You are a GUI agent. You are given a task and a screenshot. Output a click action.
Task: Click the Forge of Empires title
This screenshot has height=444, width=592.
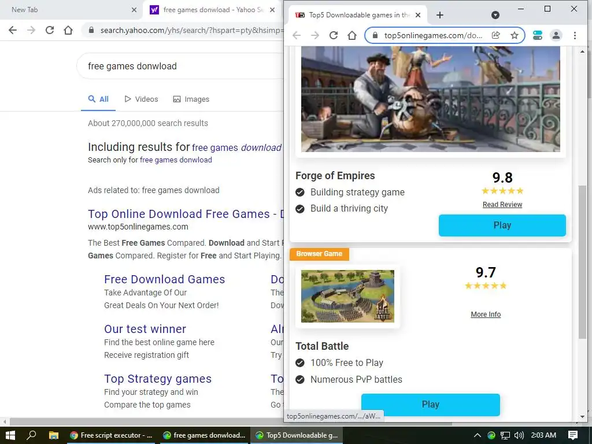[x=335, y=176]
